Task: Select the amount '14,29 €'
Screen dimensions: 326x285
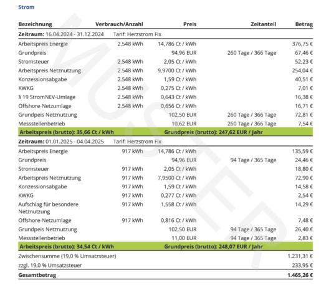Action: pos(304,205)
